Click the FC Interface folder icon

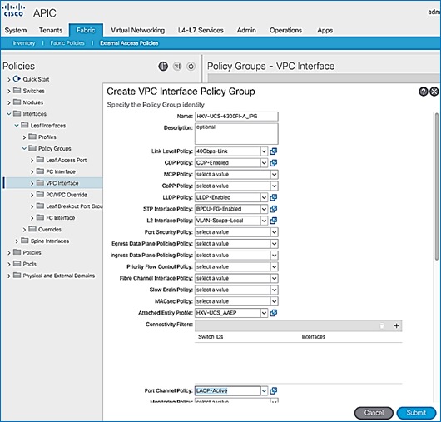pos(41,217)
